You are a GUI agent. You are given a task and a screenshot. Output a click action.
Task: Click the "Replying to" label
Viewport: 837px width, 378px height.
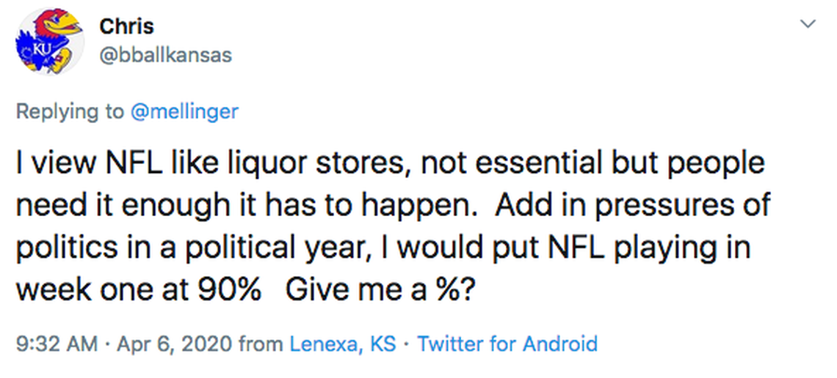click(70, 111)
